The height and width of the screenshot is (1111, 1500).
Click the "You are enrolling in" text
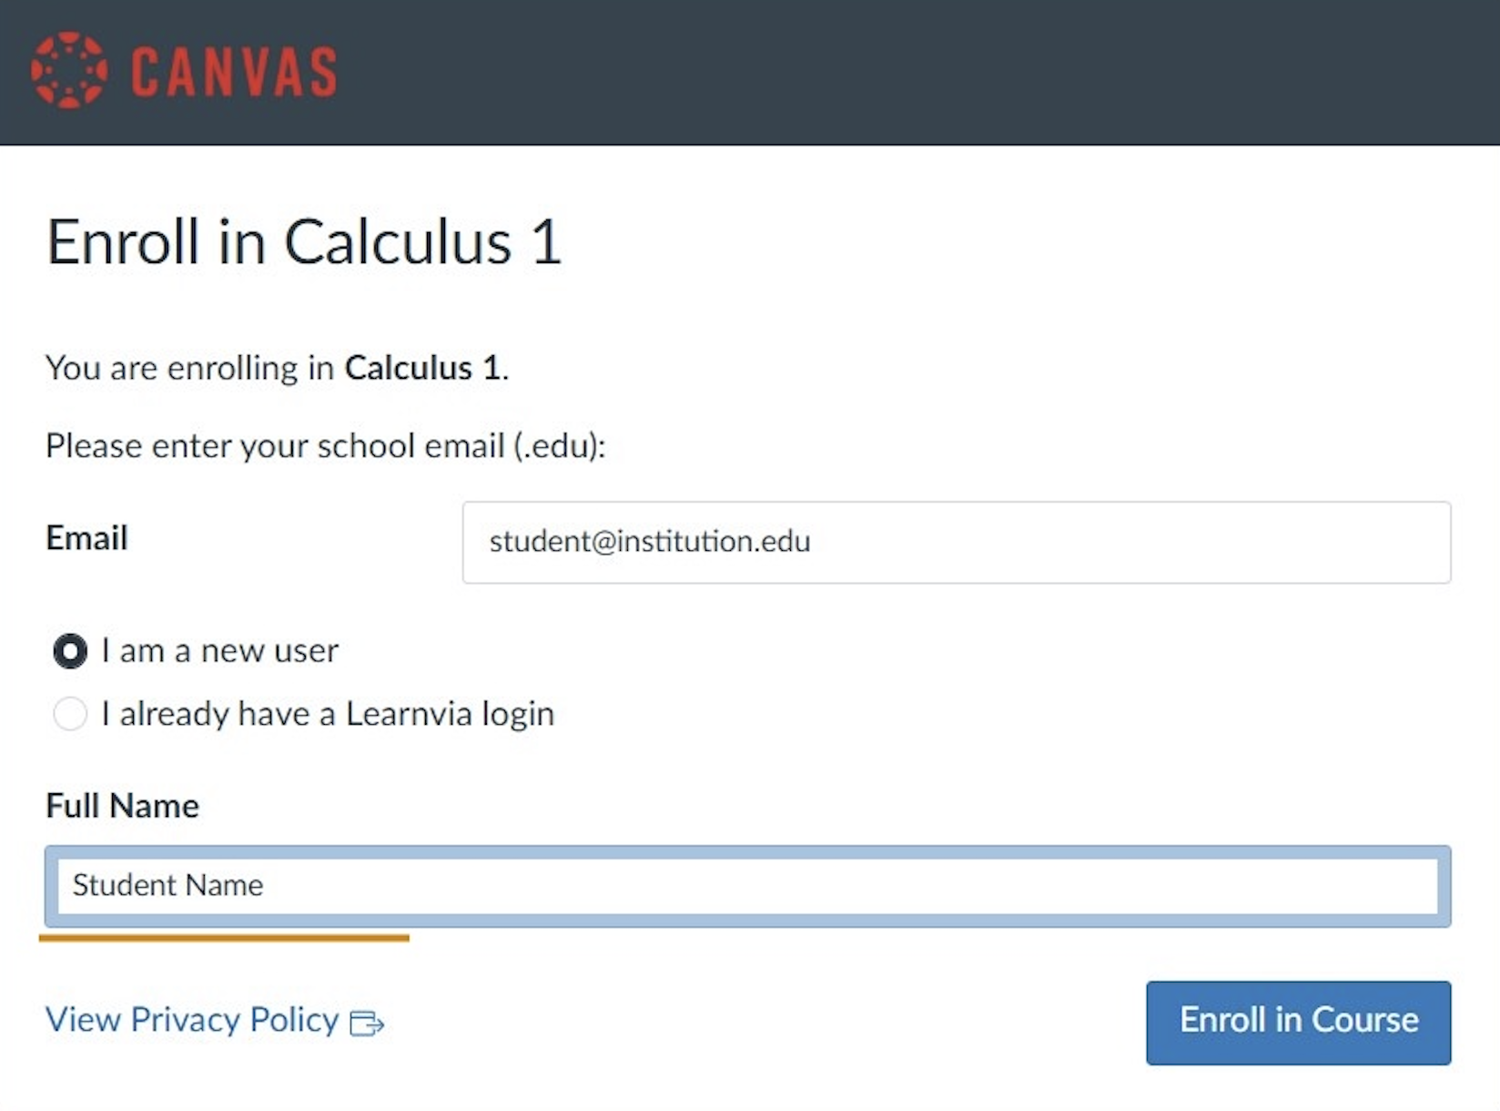190,368
